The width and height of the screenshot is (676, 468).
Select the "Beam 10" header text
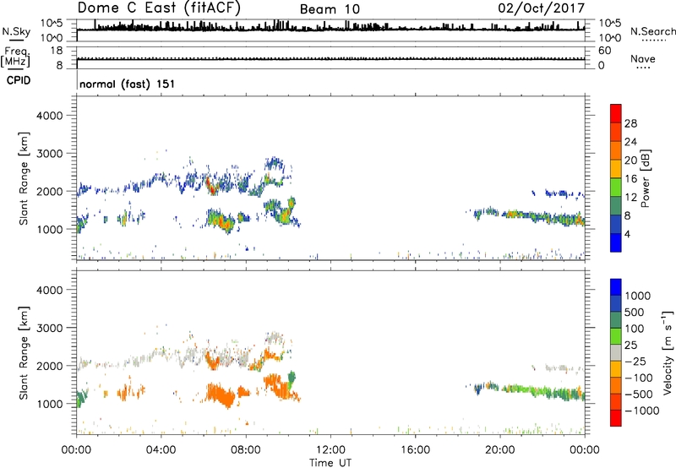point(330,9)
